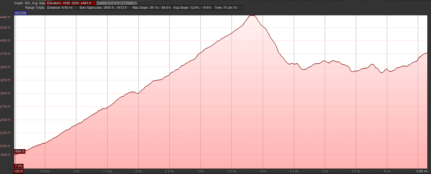This screenshot has height=174, width=431.
Task: Click the summit peak of the elevation profile
Action: [252, 16]
